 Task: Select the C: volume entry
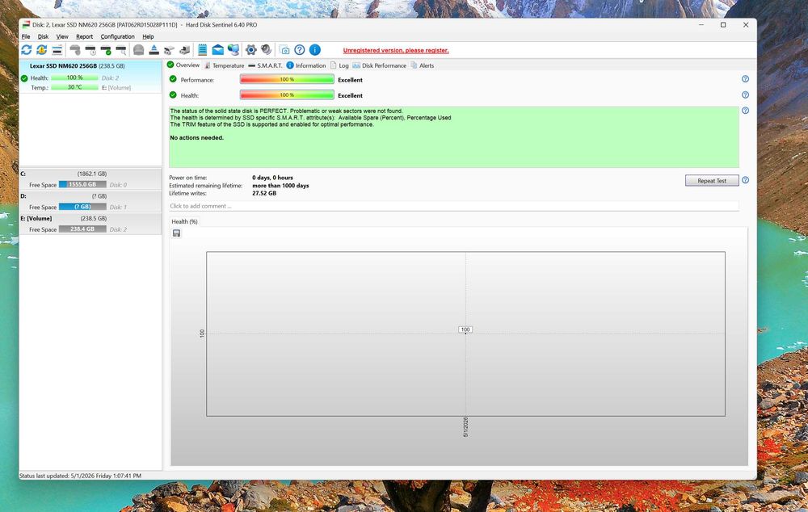[90, 178]
